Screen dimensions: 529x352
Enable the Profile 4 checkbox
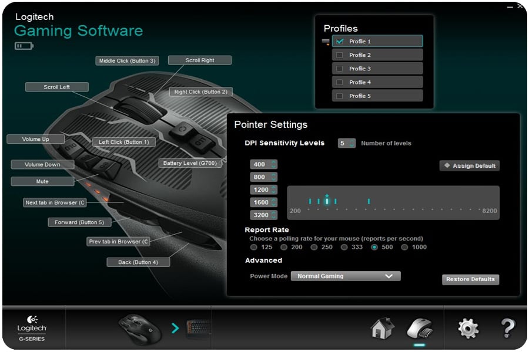pyautogui.click(x=339, y=82)
